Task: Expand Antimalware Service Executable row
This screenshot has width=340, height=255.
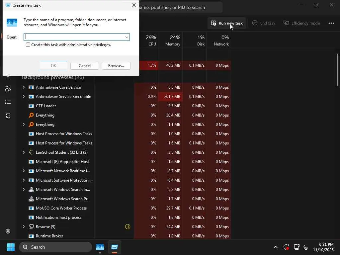Action: (24, 97)
